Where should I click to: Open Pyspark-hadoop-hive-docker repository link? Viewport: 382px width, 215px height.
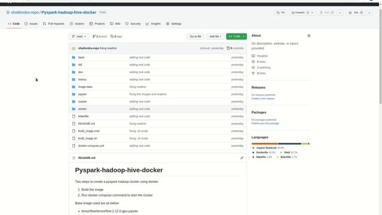(69, 12)
